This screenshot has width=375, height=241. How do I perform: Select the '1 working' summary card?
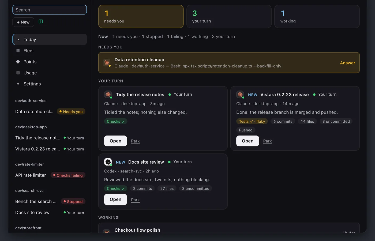[x=317, y=16]
